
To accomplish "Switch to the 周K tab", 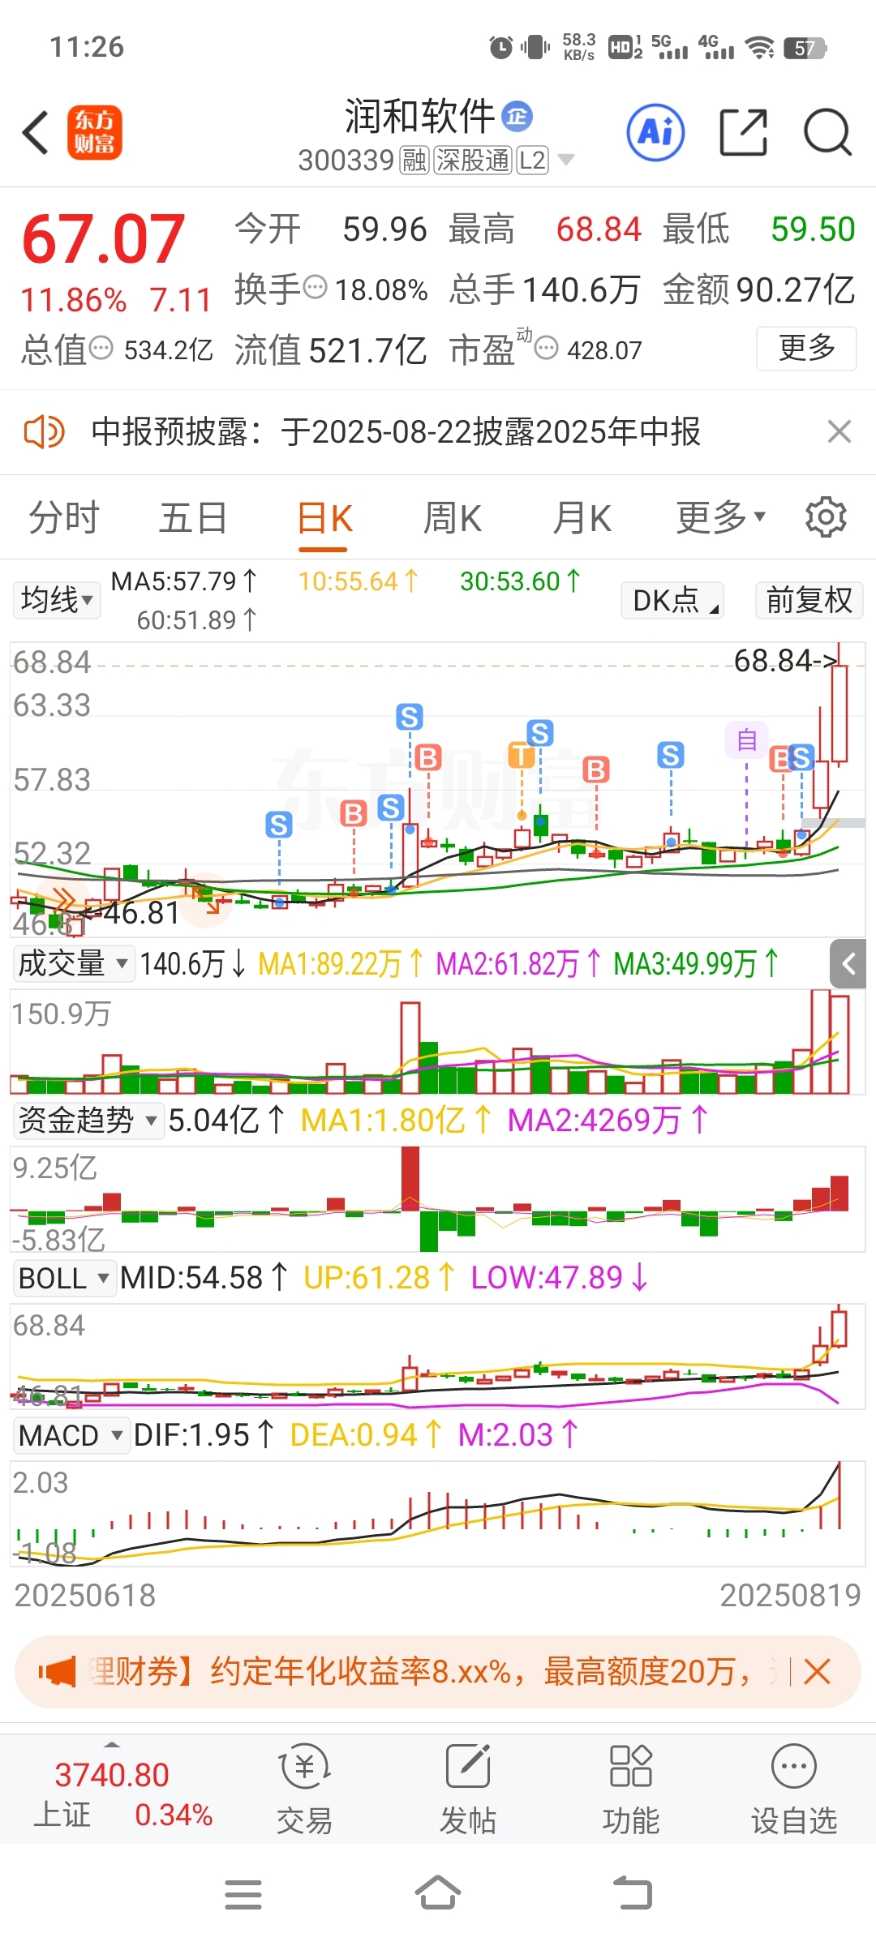I will pos(453,517).
